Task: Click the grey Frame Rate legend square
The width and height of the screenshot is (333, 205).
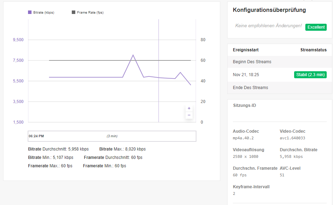Action: (x=74, y=12)
